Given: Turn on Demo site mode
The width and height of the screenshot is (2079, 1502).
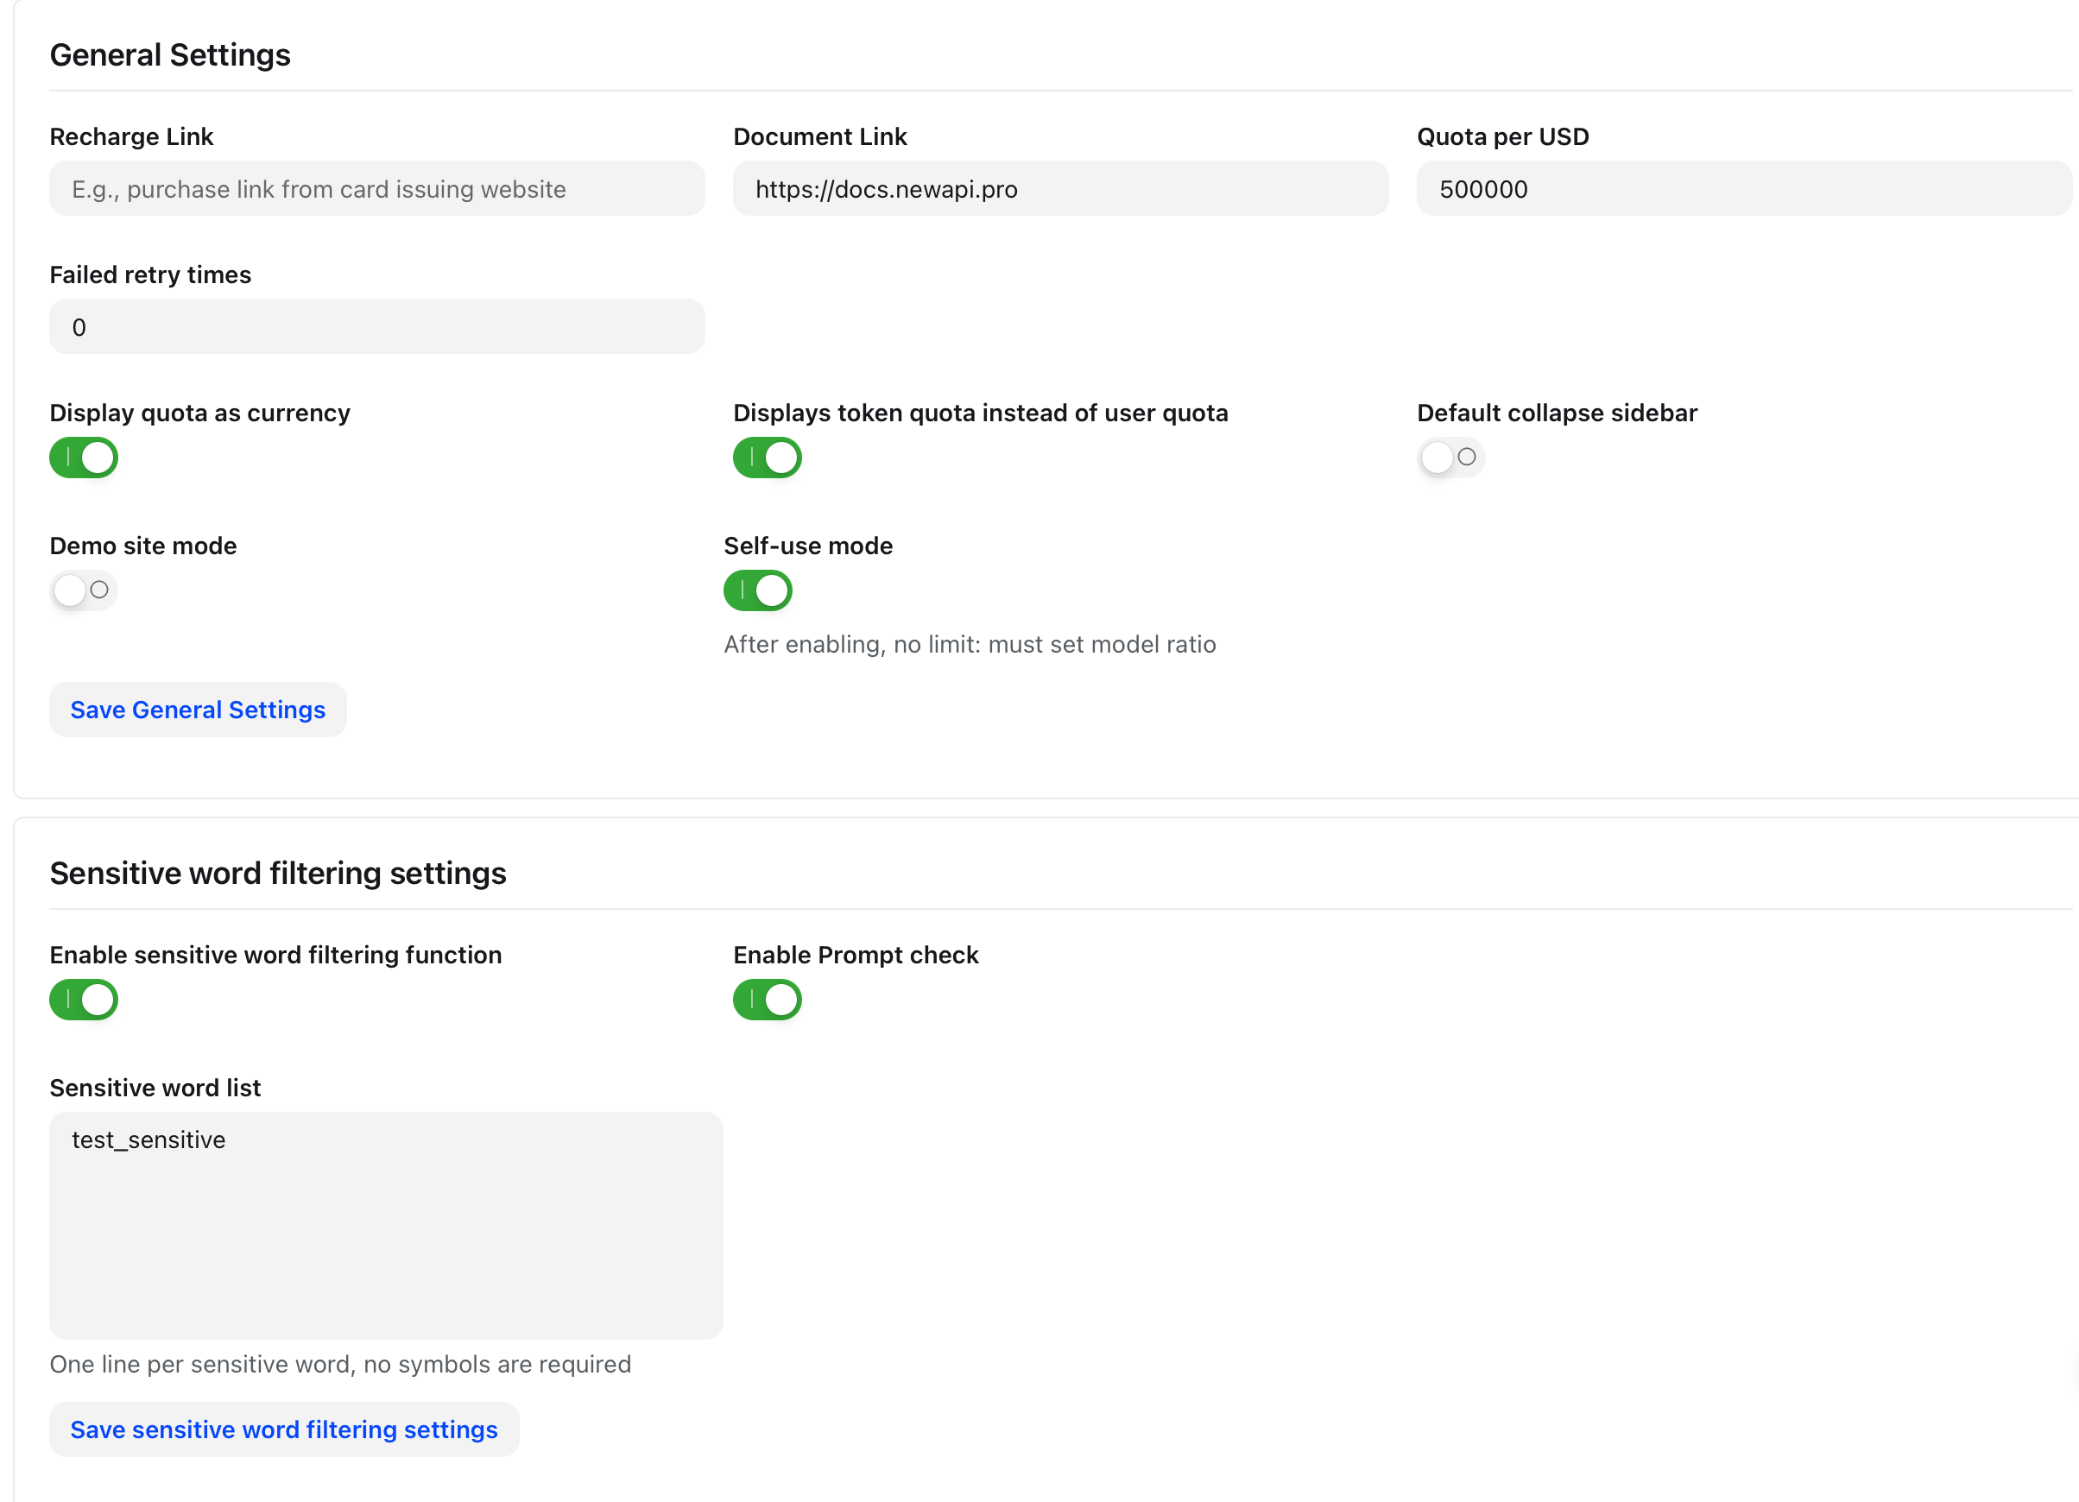Looking at the screenshot, I should pos(84,590).
